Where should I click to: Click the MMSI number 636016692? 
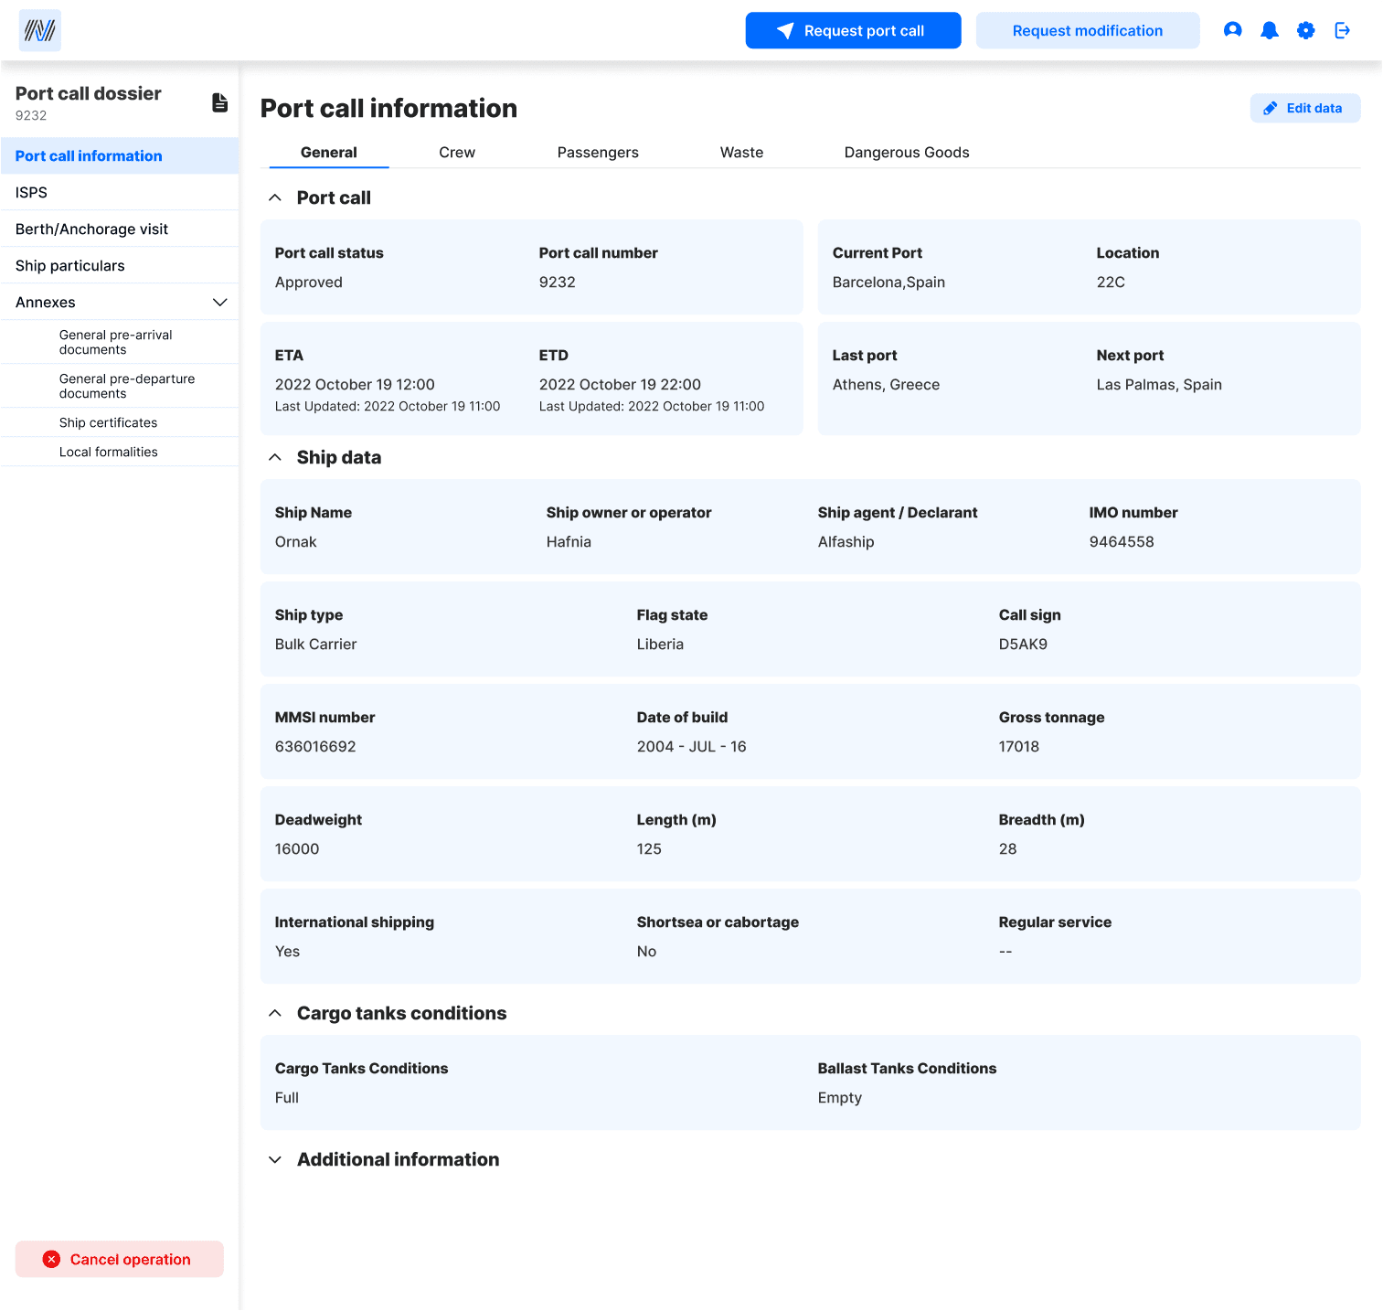315,746
